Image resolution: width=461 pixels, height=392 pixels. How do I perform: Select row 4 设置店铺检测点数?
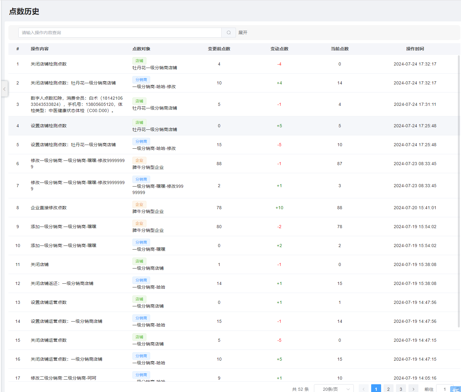[48, 126]
